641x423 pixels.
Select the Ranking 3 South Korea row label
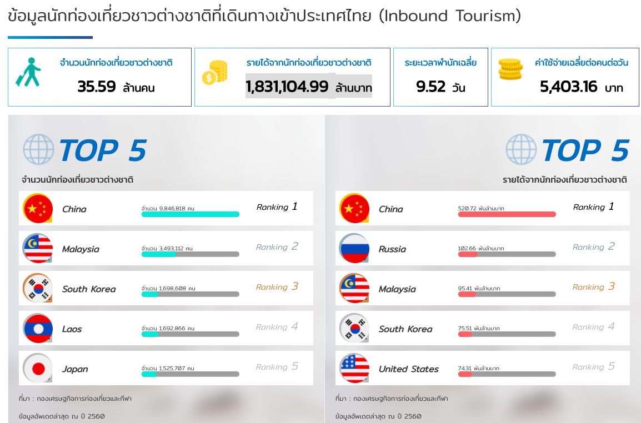(277, 286)
